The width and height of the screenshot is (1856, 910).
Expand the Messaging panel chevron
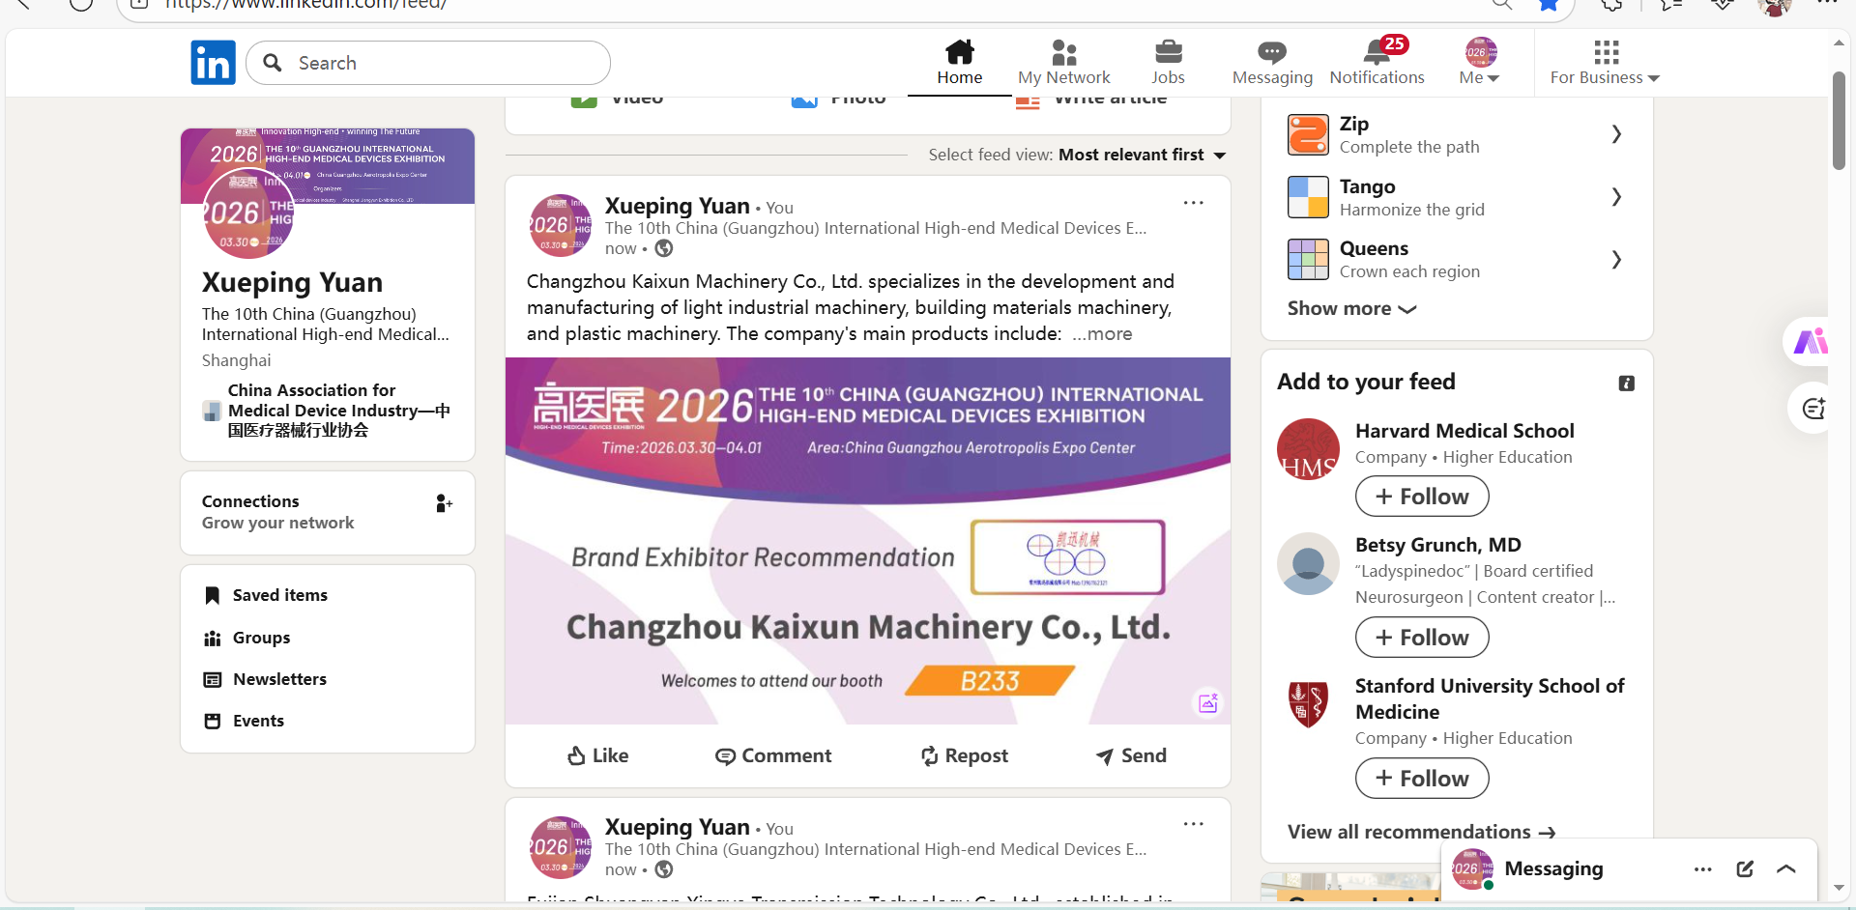[x=1786, y=868]
